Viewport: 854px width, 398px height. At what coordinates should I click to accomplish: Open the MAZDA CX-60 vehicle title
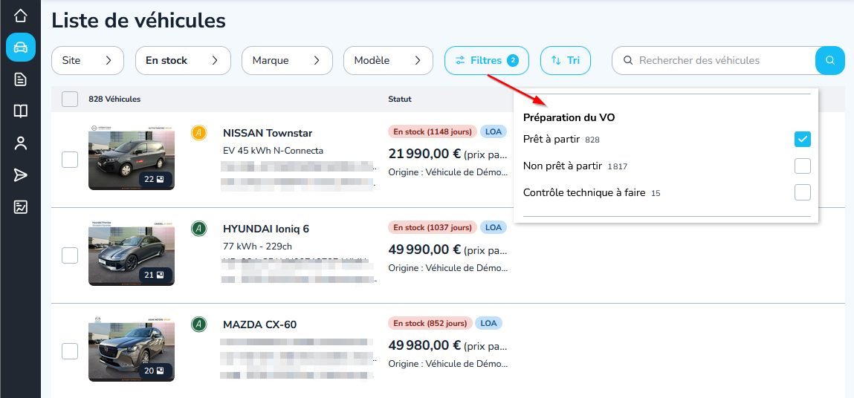pyautogui.click(x=260, y=325)
